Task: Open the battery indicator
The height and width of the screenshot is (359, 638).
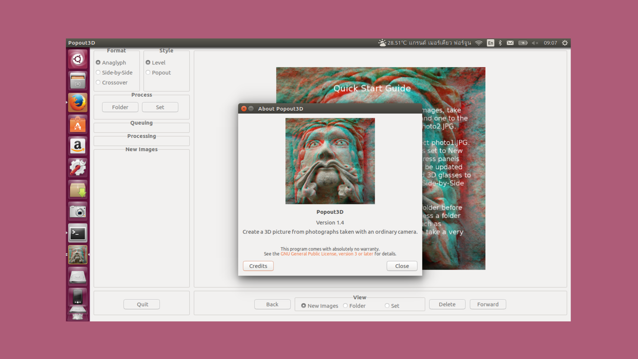Action: pyautogui.click(x=523, y=43)
